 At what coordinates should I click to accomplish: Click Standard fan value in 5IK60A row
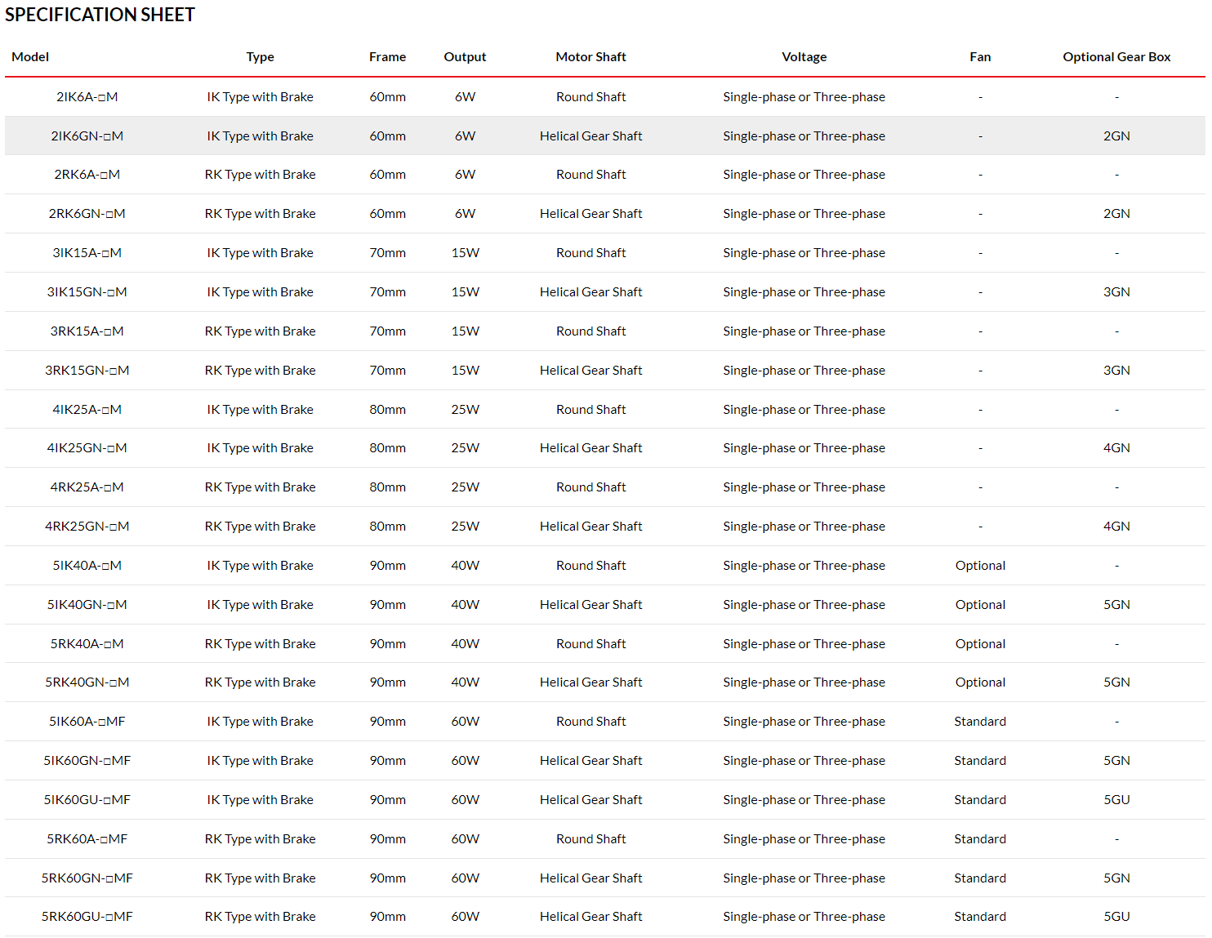(x=980, y=722)
